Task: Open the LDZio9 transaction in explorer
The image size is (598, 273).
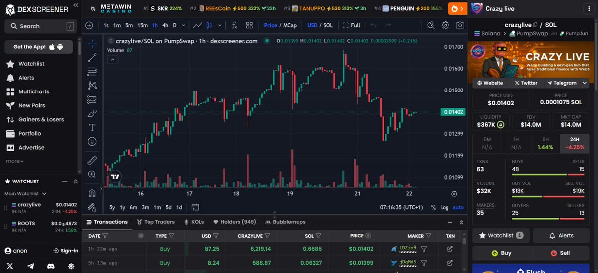Action: 450,249
